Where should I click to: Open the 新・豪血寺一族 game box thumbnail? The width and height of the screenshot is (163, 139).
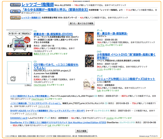[89, 38]
